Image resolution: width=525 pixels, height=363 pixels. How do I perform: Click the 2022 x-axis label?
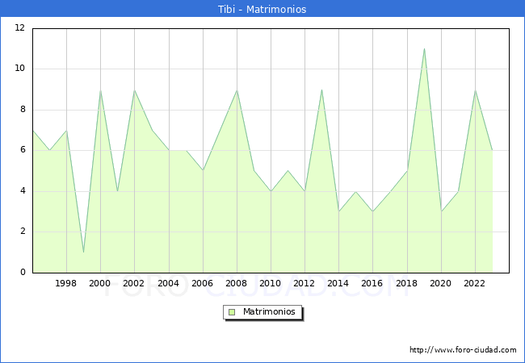tap(475, 284)
